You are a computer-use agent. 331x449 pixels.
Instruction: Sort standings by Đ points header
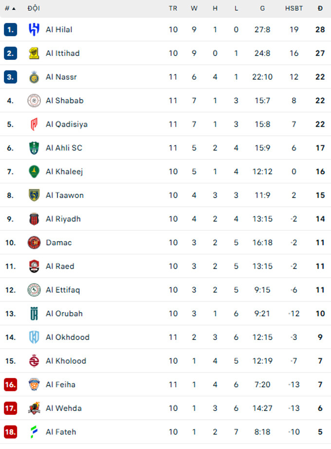click(x=320, y=8)
